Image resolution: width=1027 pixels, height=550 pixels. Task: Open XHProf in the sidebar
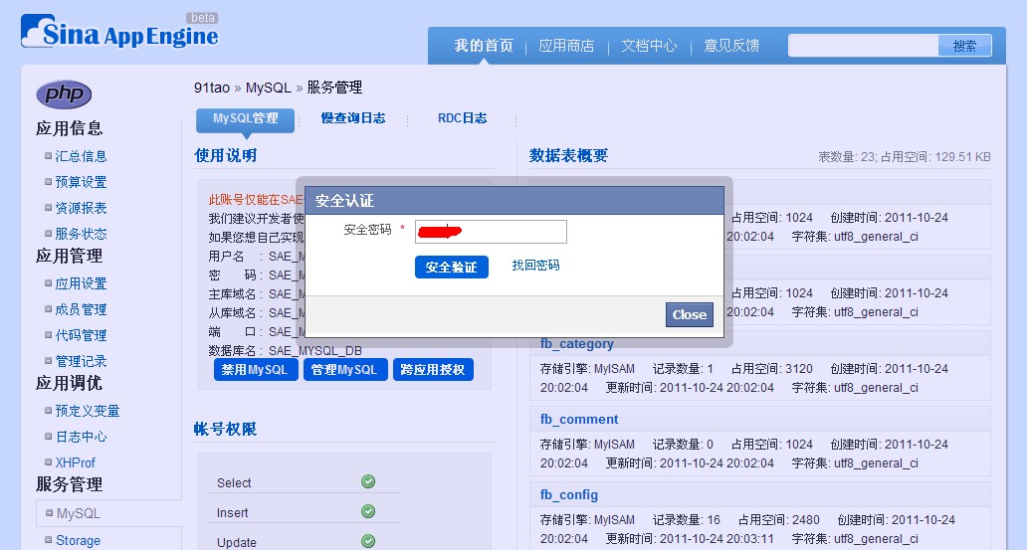click(x=76, y=462)
